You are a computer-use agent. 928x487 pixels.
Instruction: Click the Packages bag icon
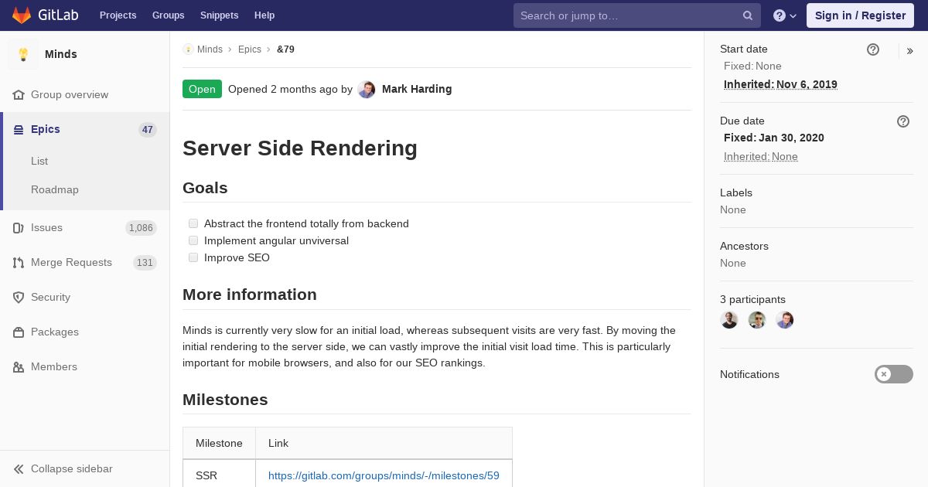(19, 332)
